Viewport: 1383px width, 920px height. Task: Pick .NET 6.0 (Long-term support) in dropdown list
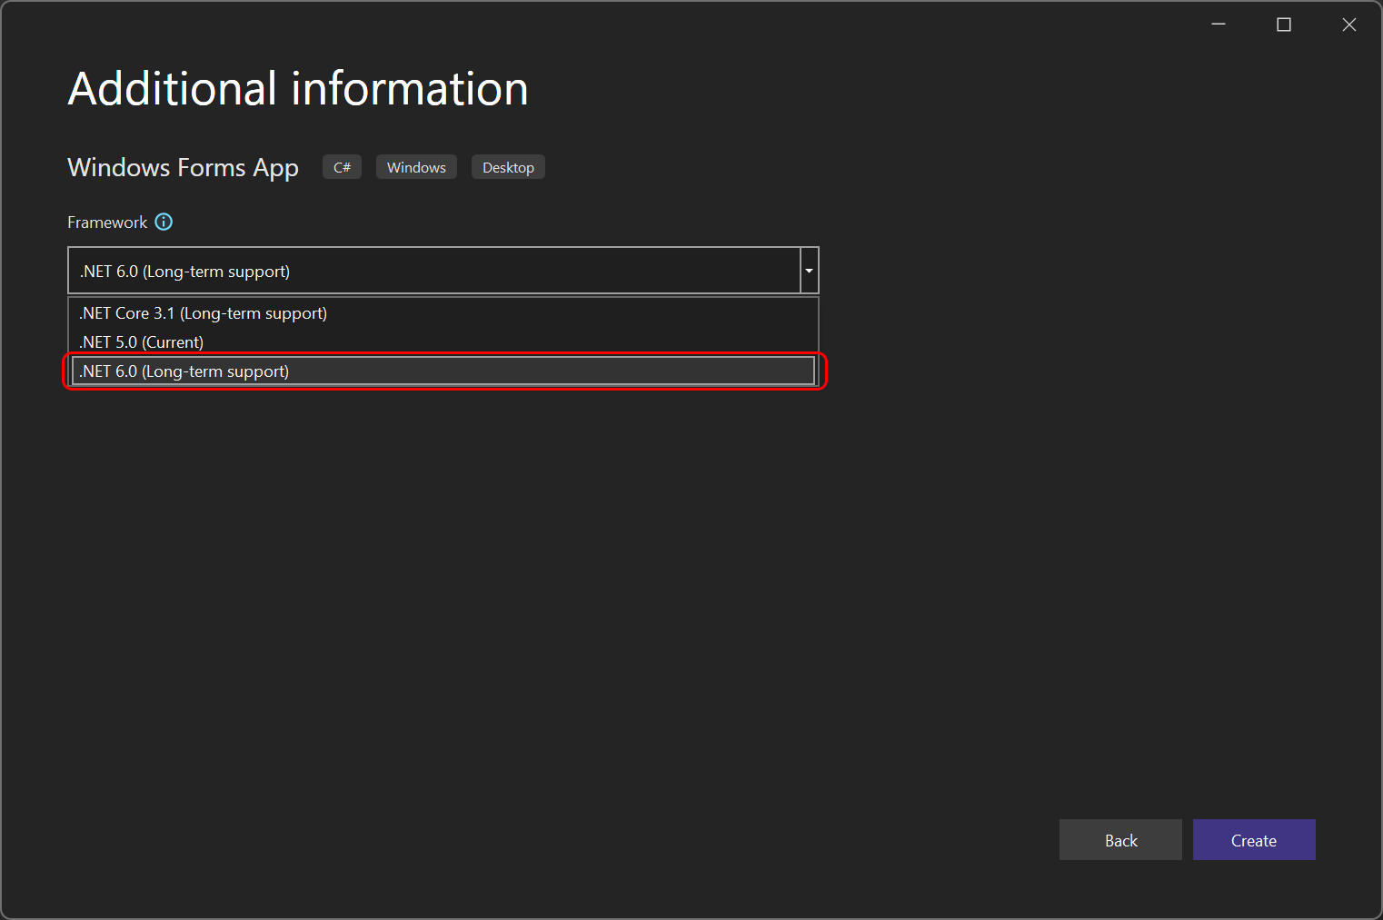[443, 371]
